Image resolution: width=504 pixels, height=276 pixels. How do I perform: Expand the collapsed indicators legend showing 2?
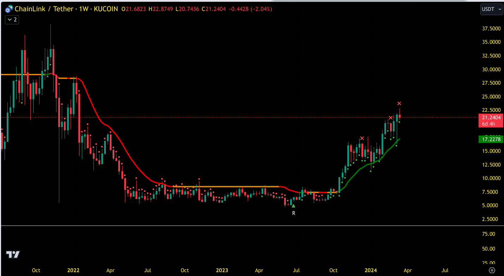coord(12,20)
